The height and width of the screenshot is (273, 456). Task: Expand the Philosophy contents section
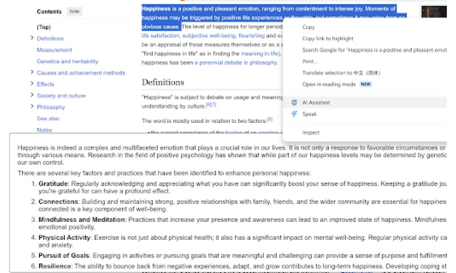[x=32, y=106]
